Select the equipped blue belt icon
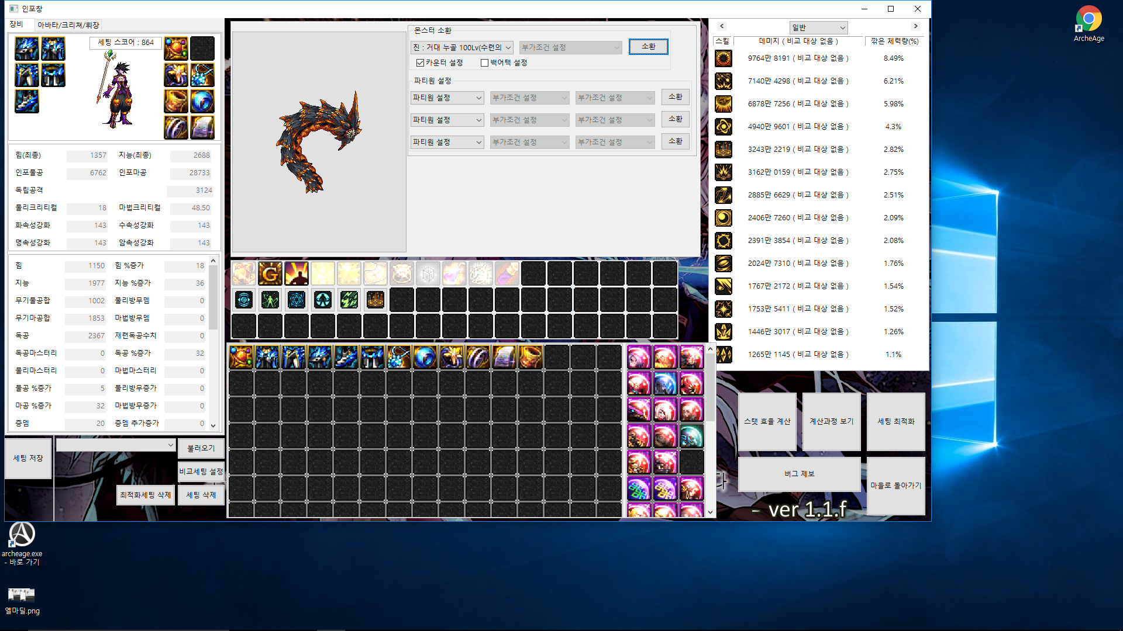 pos(53,75)
